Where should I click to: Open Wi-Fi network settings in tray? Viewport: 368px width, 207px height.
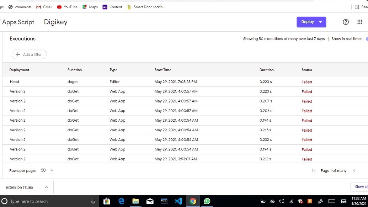point(291,201)
